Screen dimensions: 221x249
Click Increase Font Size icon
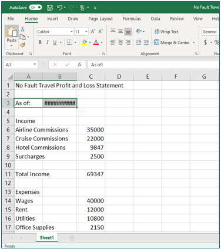[93, 32]
